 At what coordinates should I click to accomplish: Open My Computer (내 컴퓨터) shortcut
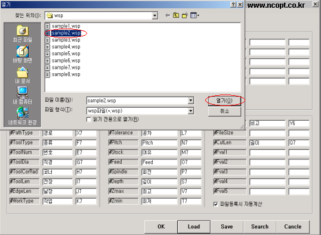coord(22,96)
